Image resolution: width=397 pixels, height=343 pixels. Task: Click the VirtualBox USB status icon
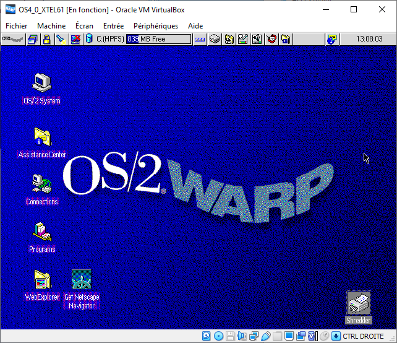point(265,336)
